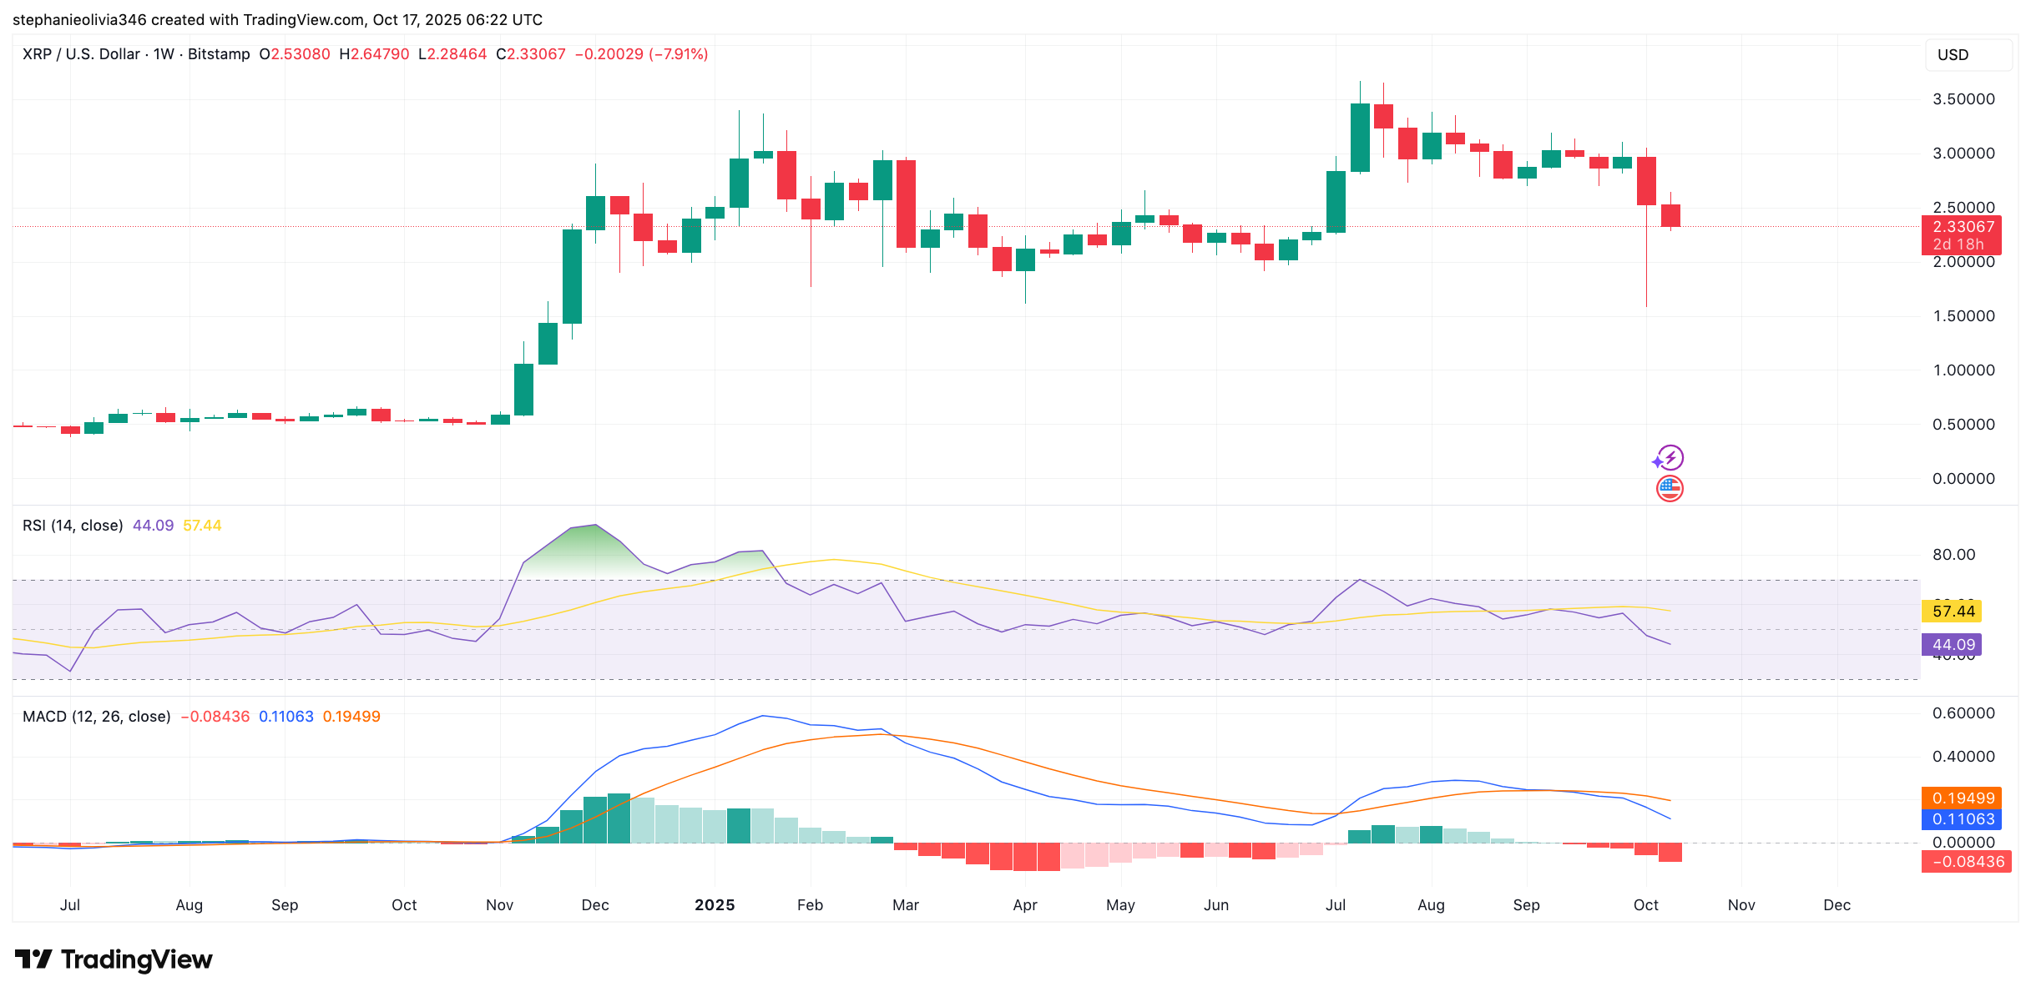Click the MACD (12, 26, close) indicator label
Viewport: 2031px width, 997px height.
coord(96,717)
